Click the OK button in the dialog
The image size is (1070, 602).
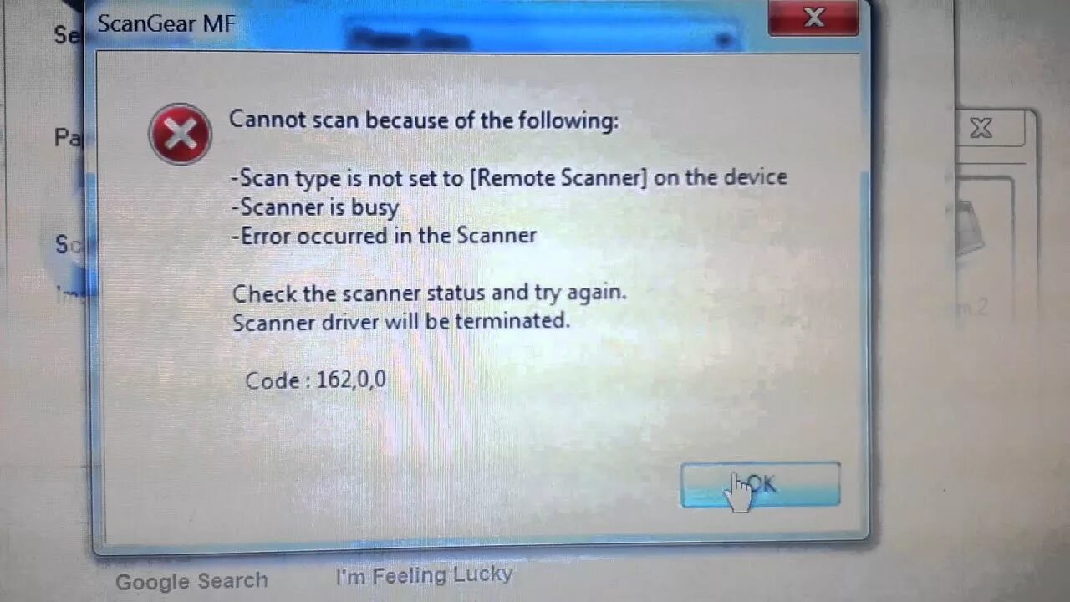(760, 485)
